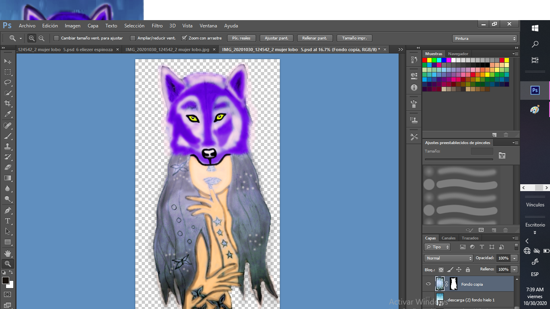Click the Ajustar pant. button
The image size is (550, 309).
pos(277,38)
